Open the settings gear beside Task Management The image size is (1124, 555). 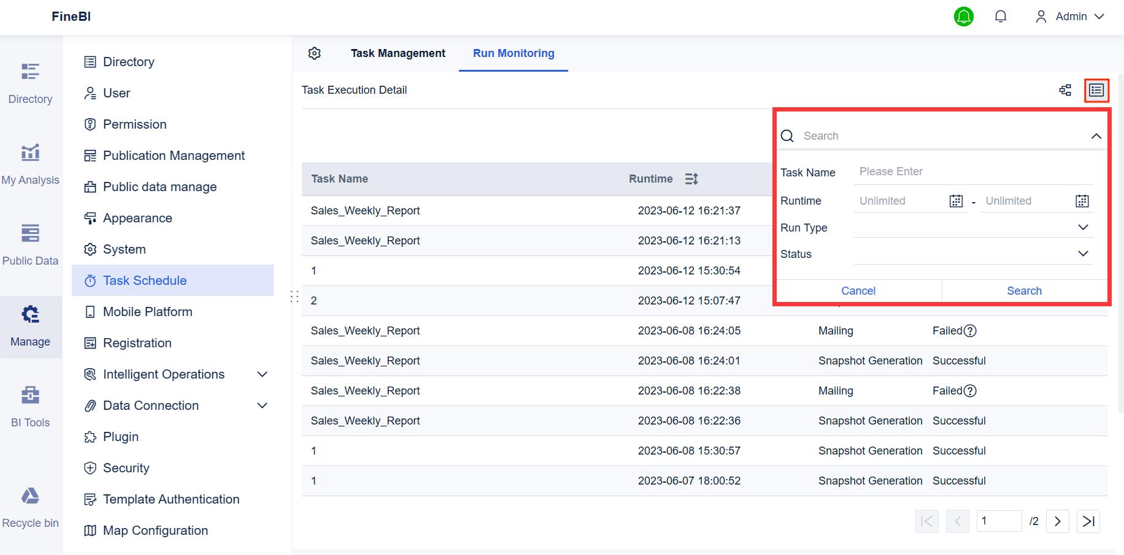(x=314, y=53)
